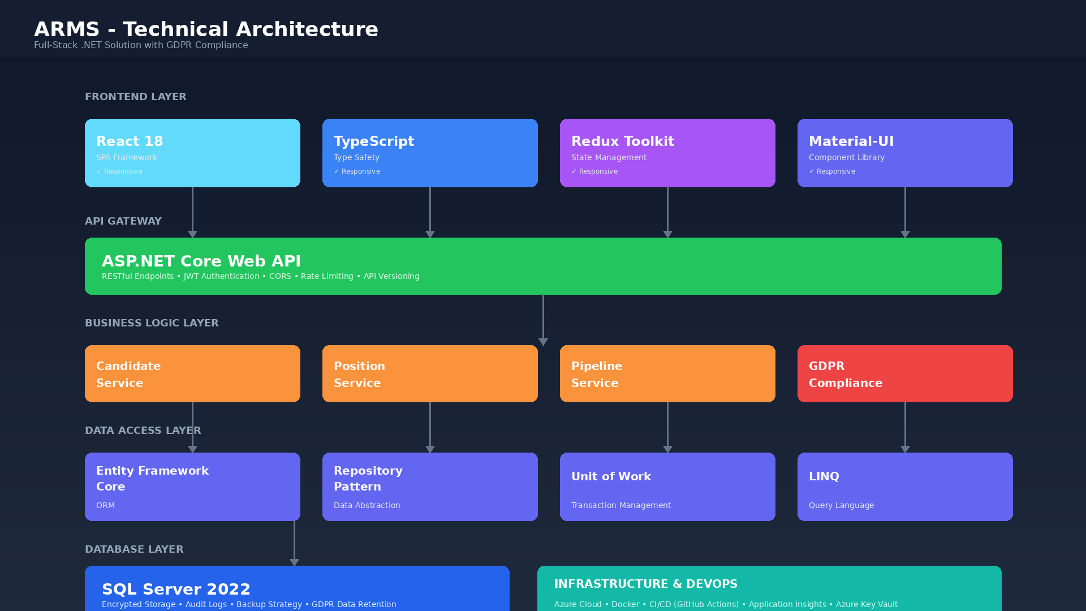Select the Material-UI component library box

pos(905,153)
